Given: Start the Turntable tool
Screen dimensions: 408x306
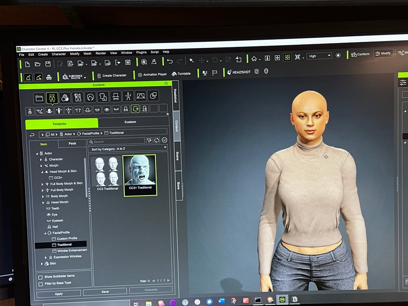Looking at the screenshot, I should pyautogui.click(x=182, y=73).
